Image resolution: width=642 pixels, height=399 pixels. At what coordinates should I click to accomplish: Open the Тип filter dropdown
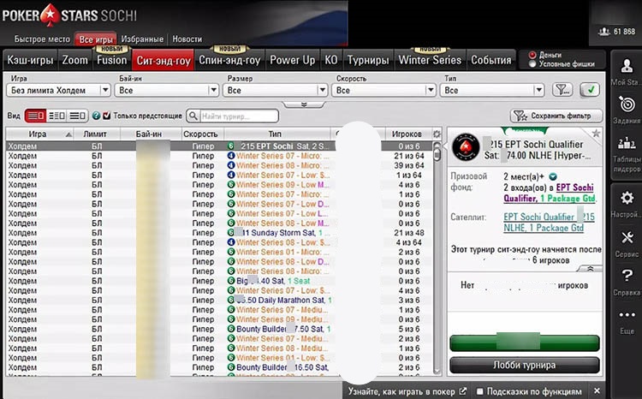pyautogui.click(x=492, y=90)
